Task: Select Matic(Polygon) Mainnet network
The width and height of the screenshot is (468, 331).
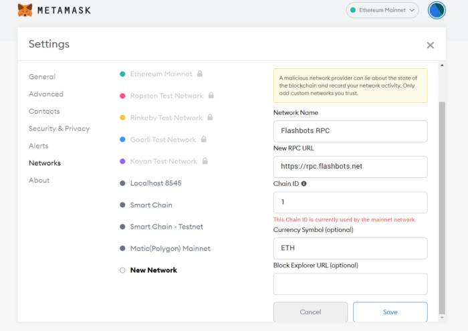Action: (165, 248)
